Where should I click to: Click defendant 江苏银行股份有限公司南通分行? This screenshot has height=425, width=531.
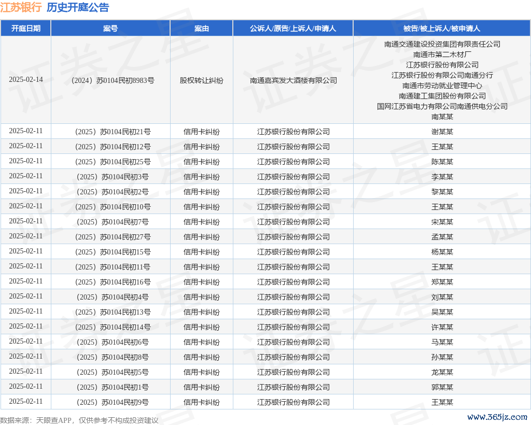(x=442, y=75)
